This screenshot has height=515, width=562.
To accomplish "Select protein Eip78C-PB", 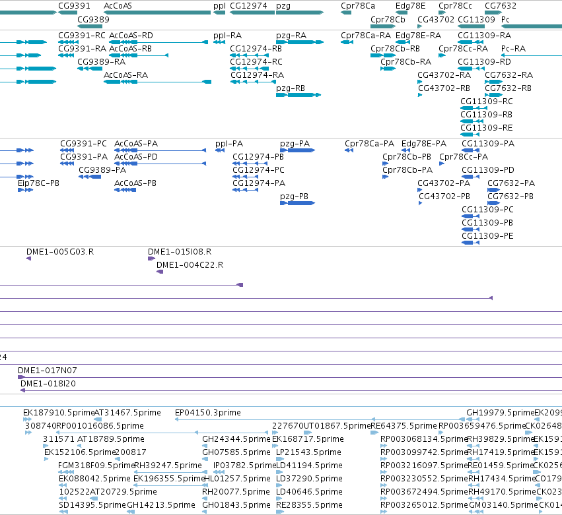I will coord(26,190).
